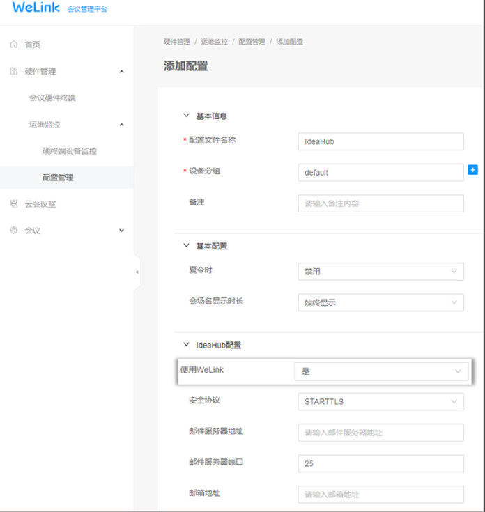The image size is (485, 512).
Task: Collapse the sidebar with the arrow handle
Action: [x=137, y=272]
